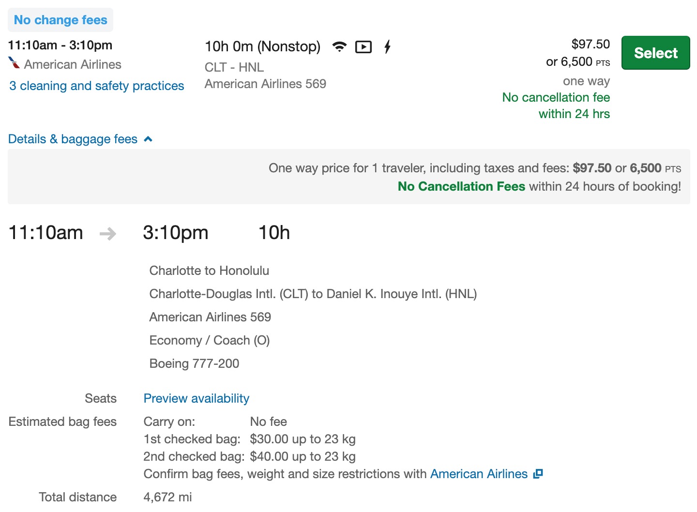
Task: Click the in-flight video entertainment icon
Action: coord(364,47)
